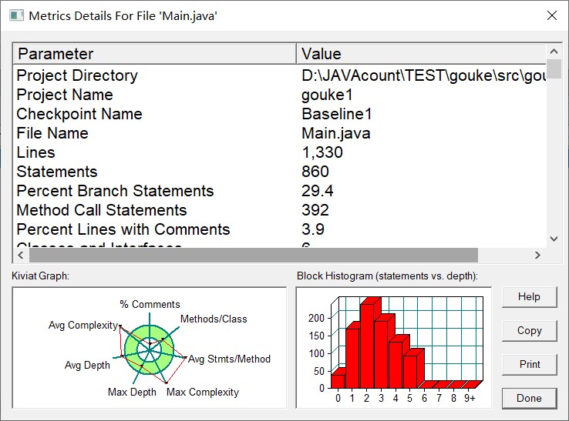Click the histogram bar for depth 1
This screenshot has height=421, width=569.
click(x=352, y=358)
